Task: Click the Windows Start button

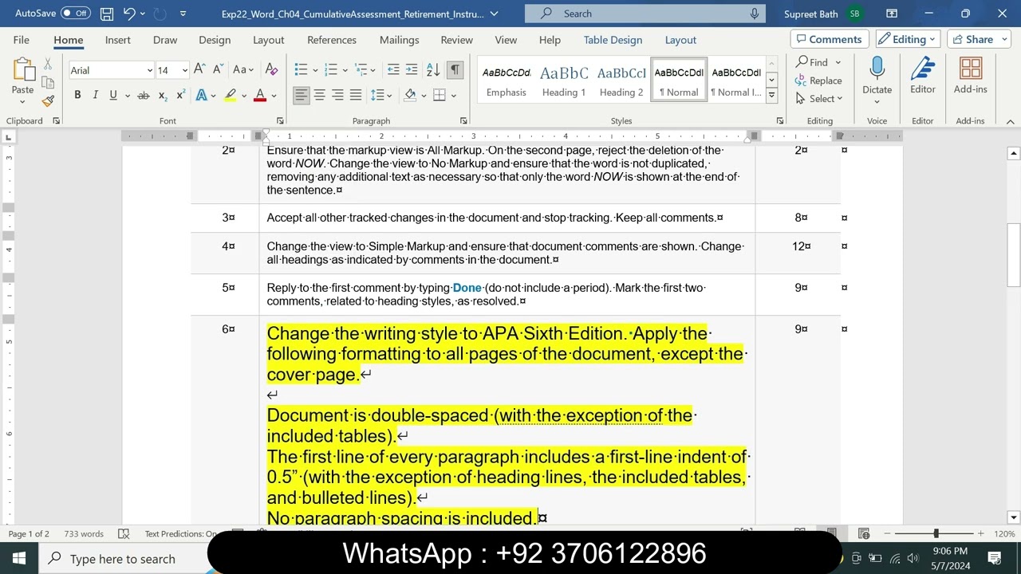Action: pos(19,558)
